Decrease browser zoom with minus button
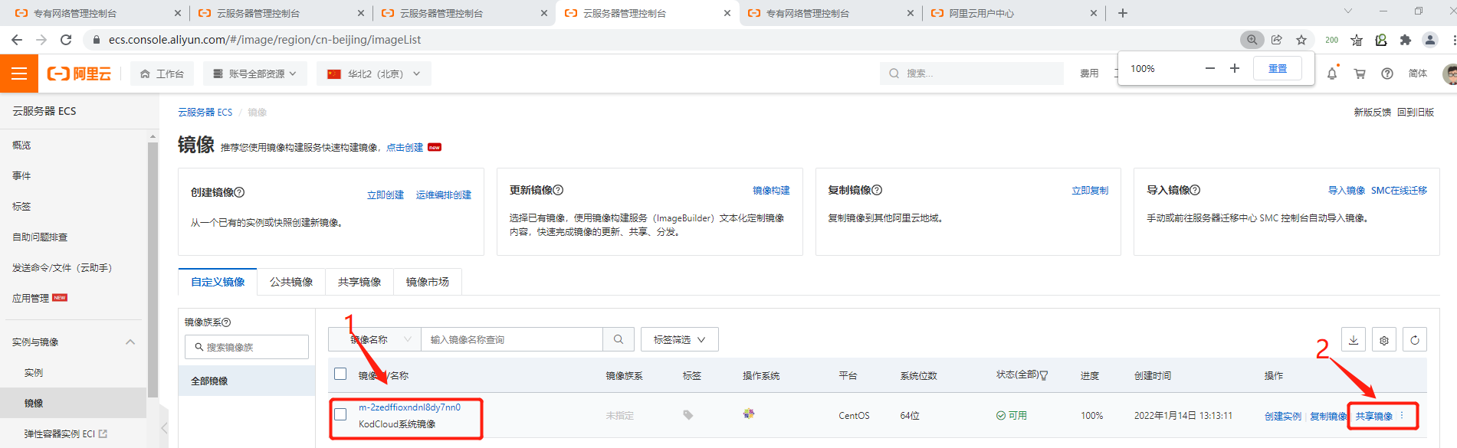Screen dimensions: 1457x448 pos(1210,68)
